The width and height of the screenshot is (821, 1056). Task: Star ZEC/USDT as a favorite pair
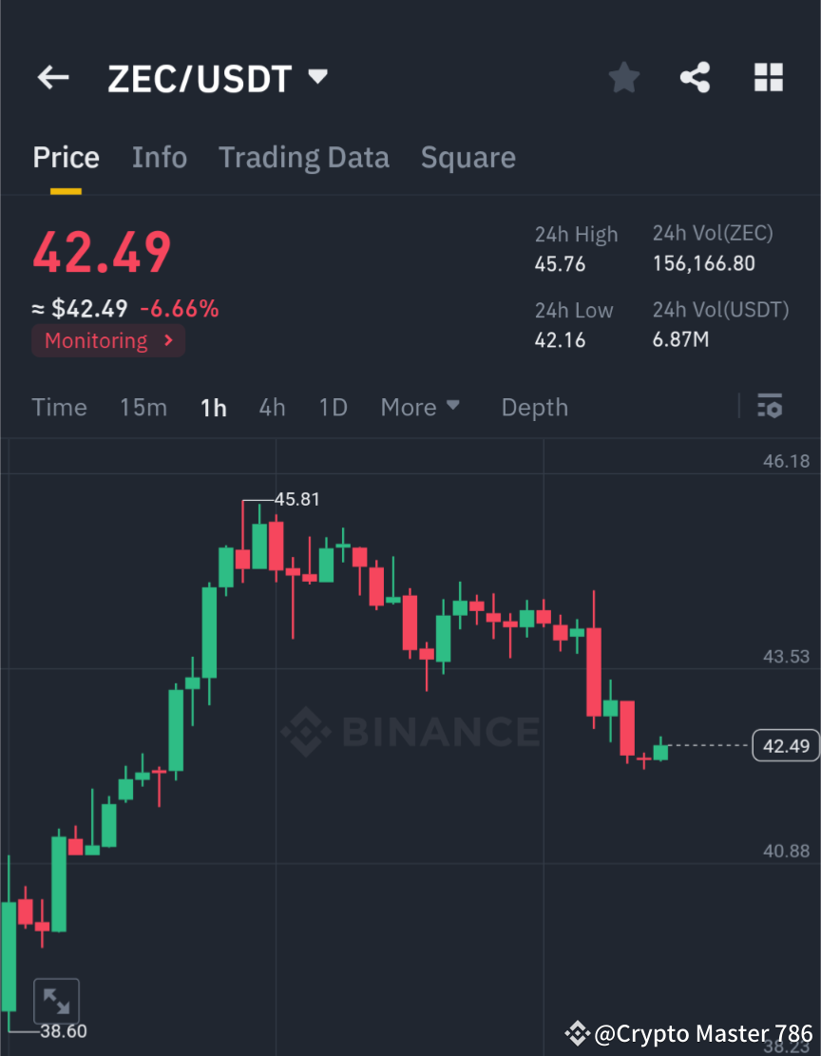coord(623,78)
